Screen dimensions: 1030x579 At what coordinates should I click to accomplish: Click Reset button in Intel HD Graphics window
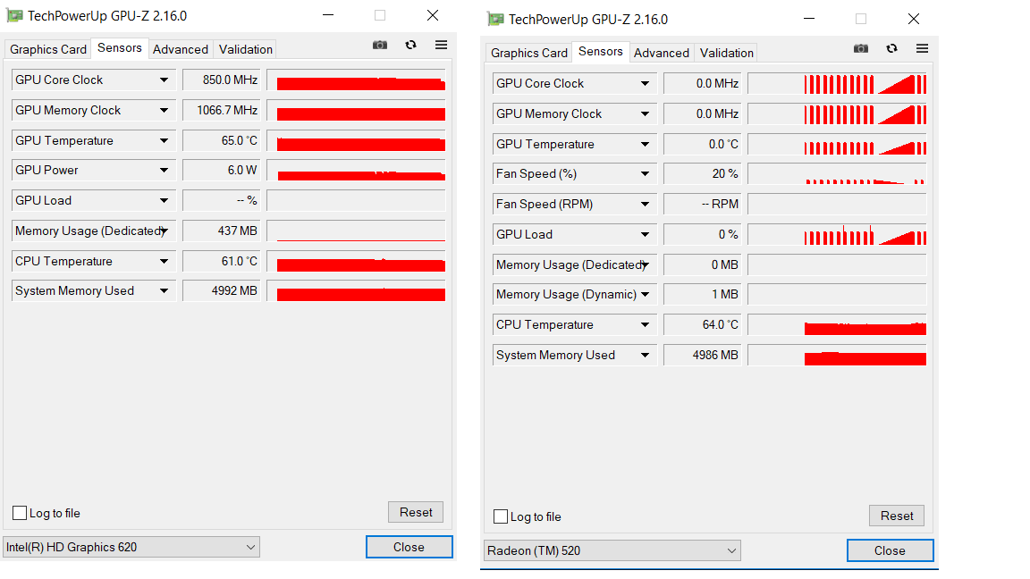click(416, 512)
